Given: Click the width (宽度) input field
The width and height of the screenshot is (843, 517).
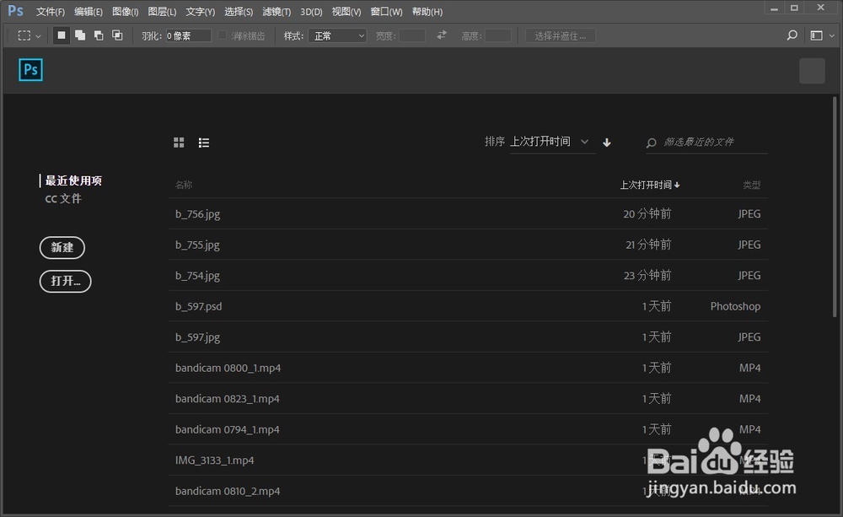Looking at the screenshot, I should 412,35.
